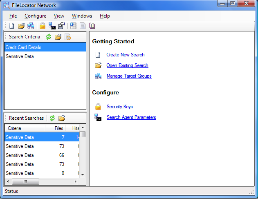Image resolution: width=258 pixels, height=199 pixels.
Task: Click the Recent Searches scroll down arrow
Action: pyautogui.click(x=83, y=174)
